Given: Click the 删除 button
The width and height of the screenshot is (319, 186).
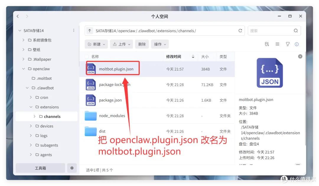Looking at the screenshot, I should point(142,44).
